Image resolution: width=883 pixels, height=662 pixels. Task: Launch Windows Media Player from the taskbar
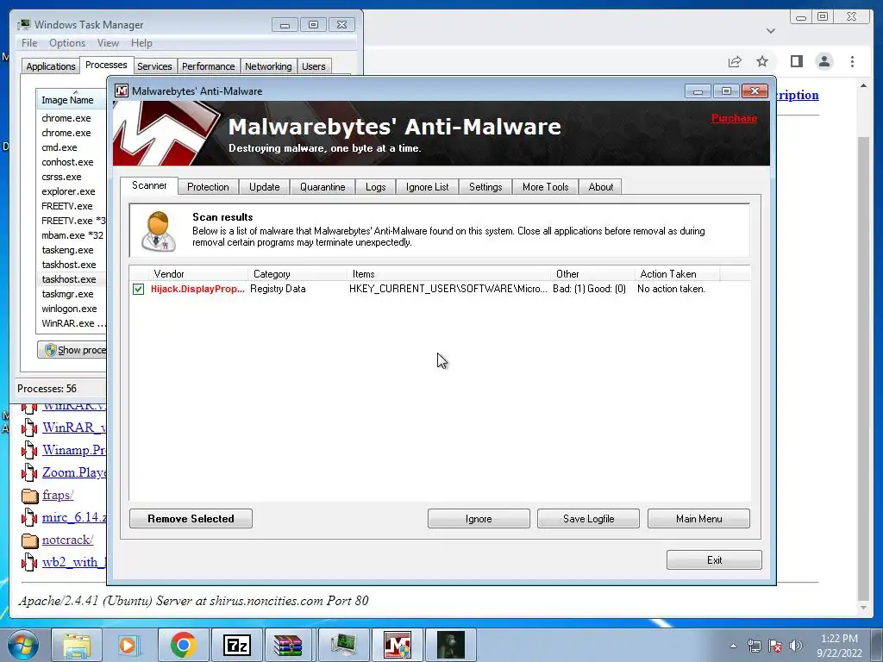128,645
